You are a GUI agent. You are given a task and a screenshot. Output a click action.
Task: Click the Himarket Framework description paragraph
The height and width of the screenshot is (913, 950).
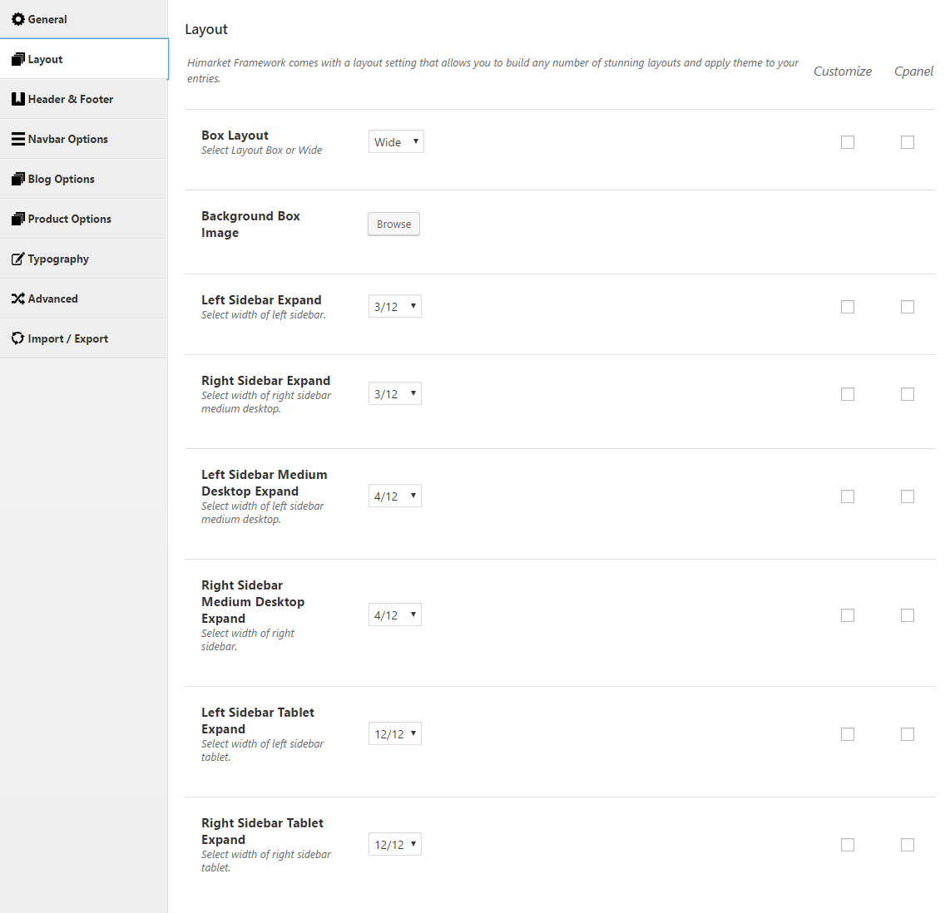(492, 70)
